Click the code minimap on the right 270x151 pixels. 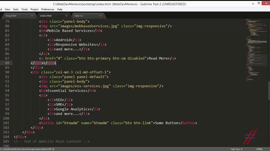pyautogui.click(x=256, y=49)
